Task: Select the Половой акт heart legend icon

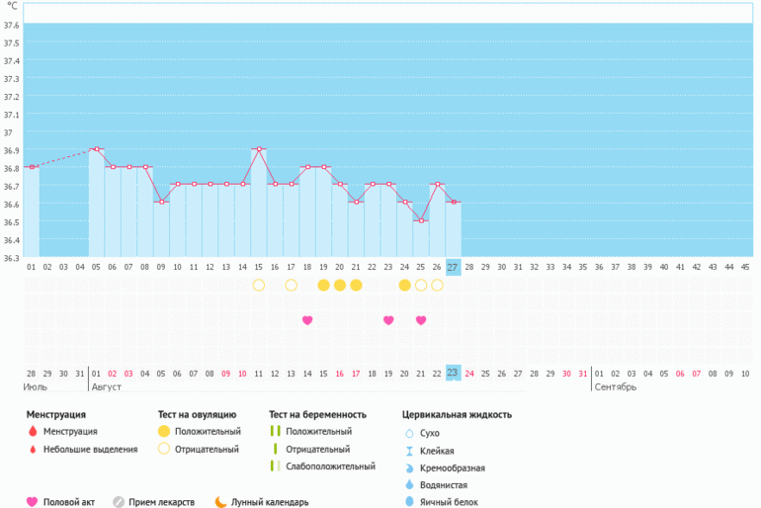Action: pos(33,501)
